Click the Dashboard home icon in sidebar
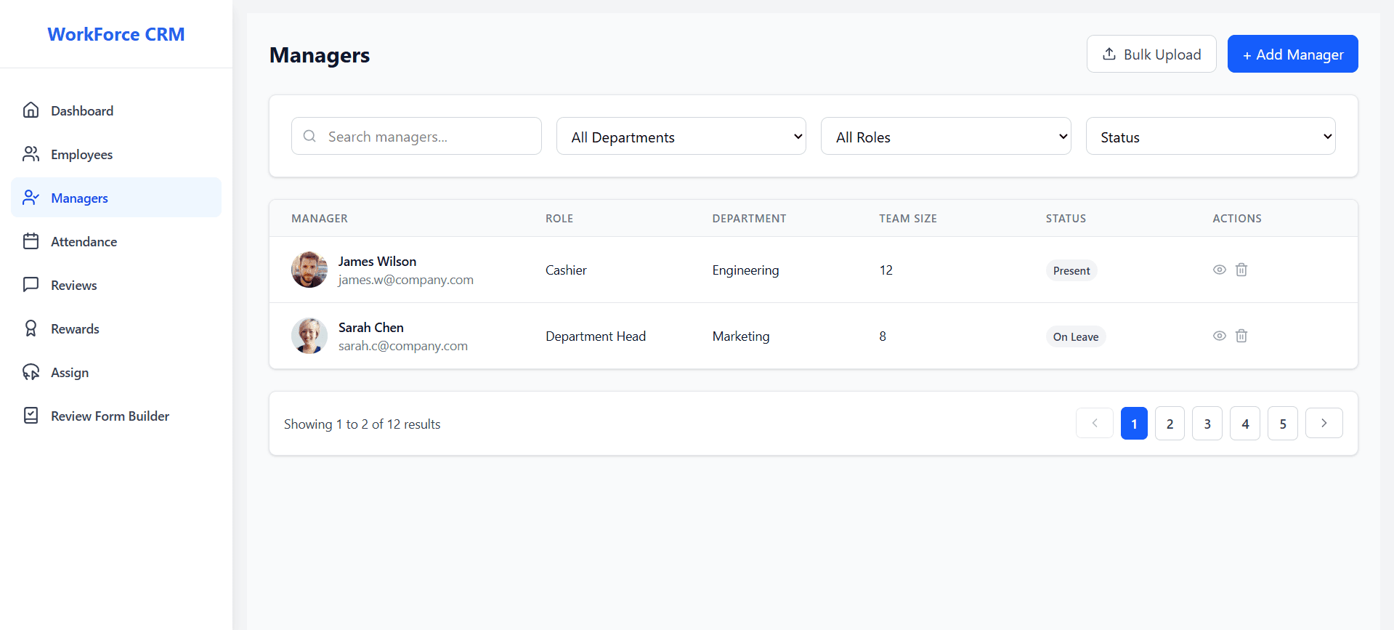This screenshot has width=1394, height=630. (x=31, y=110)
